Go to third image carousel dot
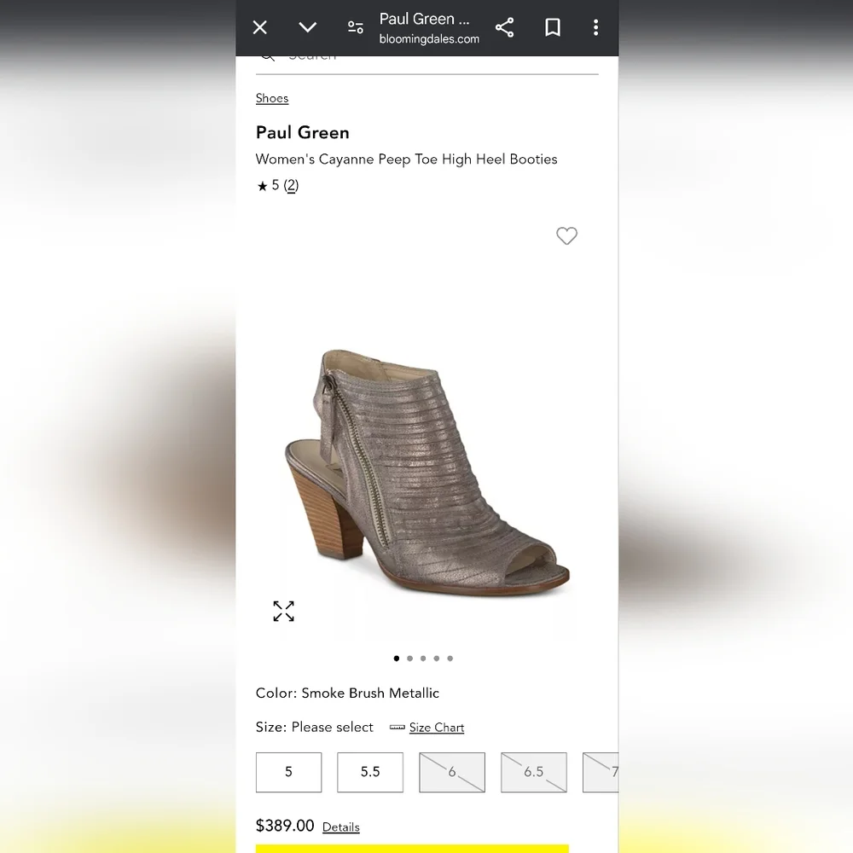This screenshot has width=853, height=853. click(423, 659)
